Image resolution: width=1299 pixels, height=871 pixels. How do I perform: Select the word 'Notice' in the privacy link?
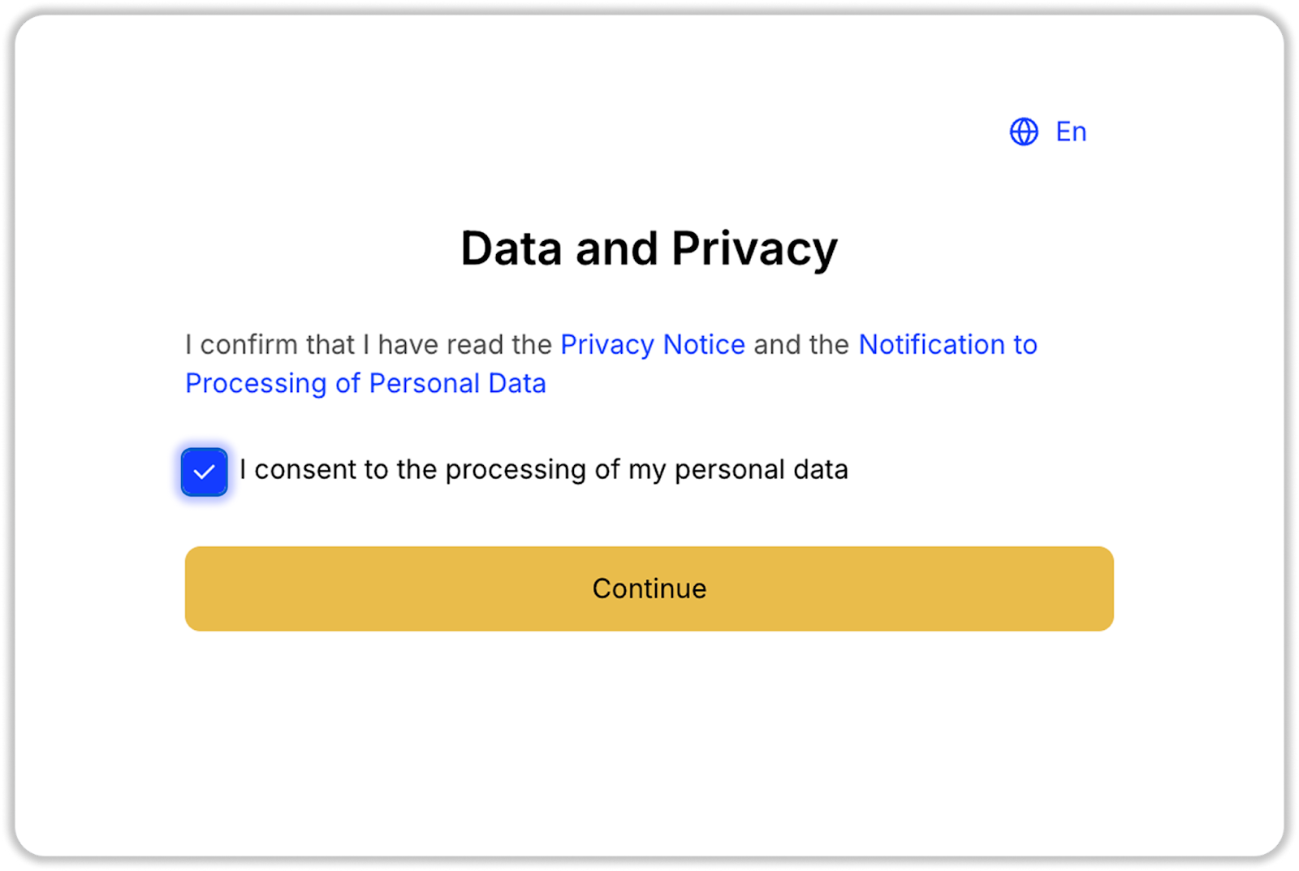[704, 345]
